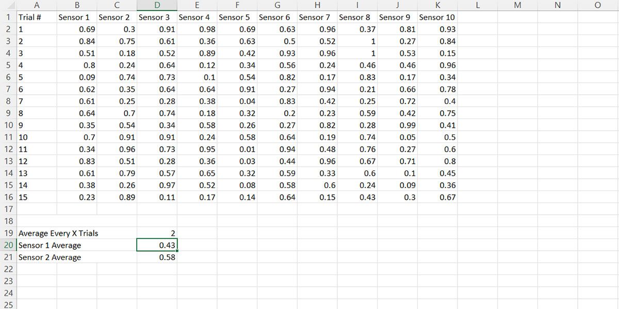Image resolution: width=619 pixels, height=309 pixels.
Task: Select column header K
Action: click(437, 5)
